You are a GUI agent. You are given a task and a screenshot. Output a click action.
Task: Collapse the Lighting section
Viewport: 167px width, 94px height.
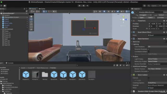[132, 44]
